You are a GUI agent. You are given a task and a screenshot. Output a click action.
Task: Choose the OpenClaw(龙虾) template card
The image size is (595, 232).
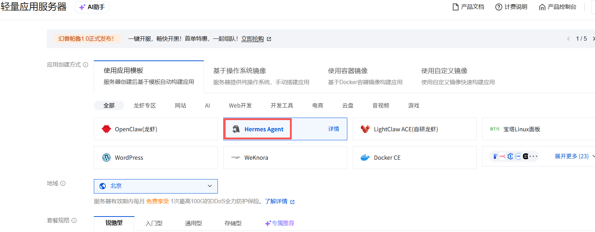(x=156, y=129)
